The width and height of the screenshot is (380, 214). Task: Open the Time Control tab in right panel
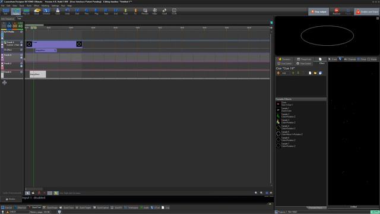pyautogui.click(x=303, y=64)
